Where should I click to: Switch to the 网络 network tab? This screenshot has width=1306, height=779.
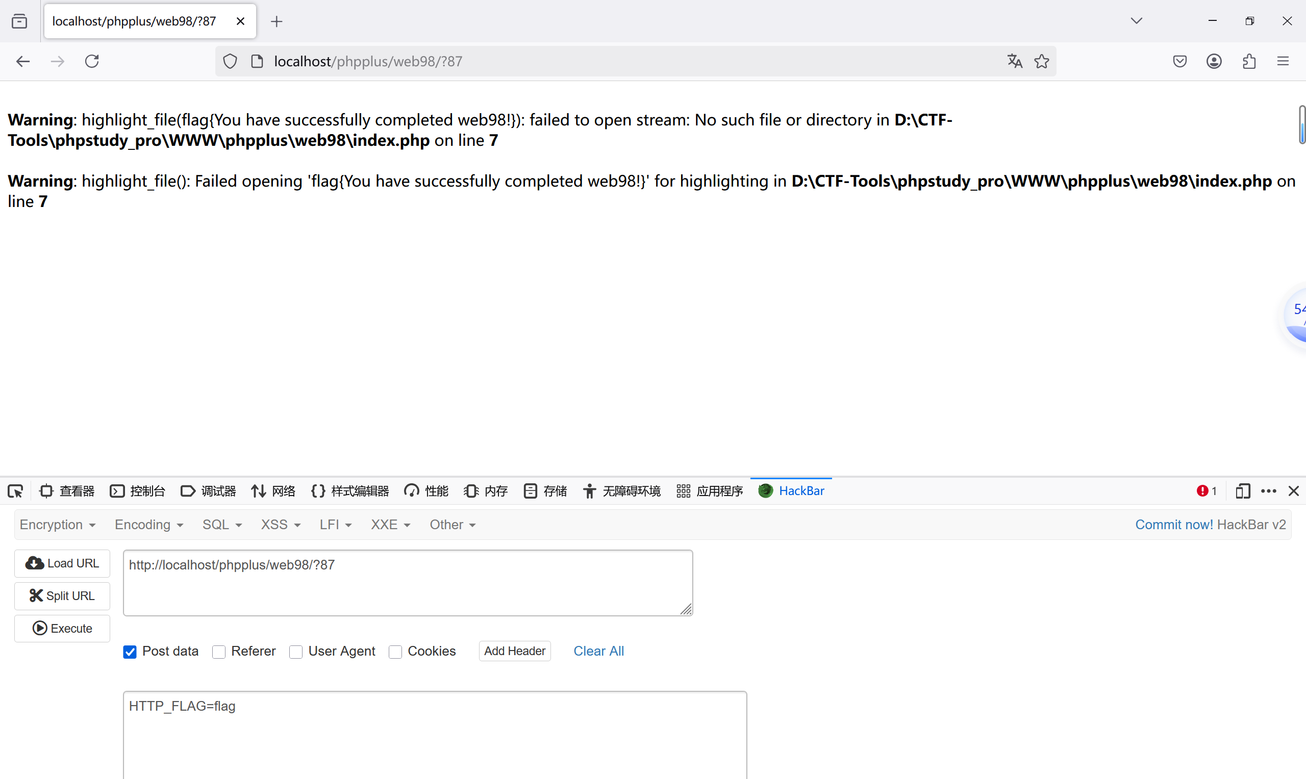tap(273, 491)
